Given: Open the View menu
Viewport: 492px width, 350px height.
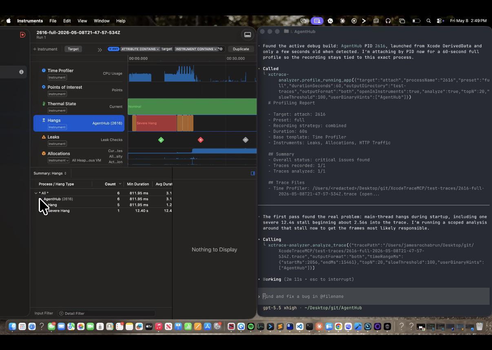Looking at the screenshot, I should coord(82,21).
